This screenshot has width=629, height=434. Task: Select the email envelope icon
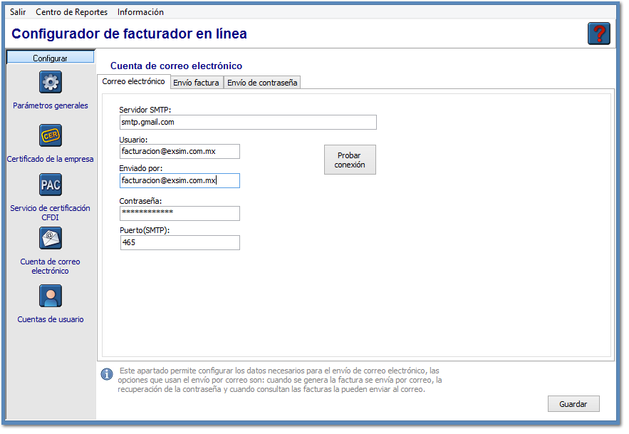[51, 239]
